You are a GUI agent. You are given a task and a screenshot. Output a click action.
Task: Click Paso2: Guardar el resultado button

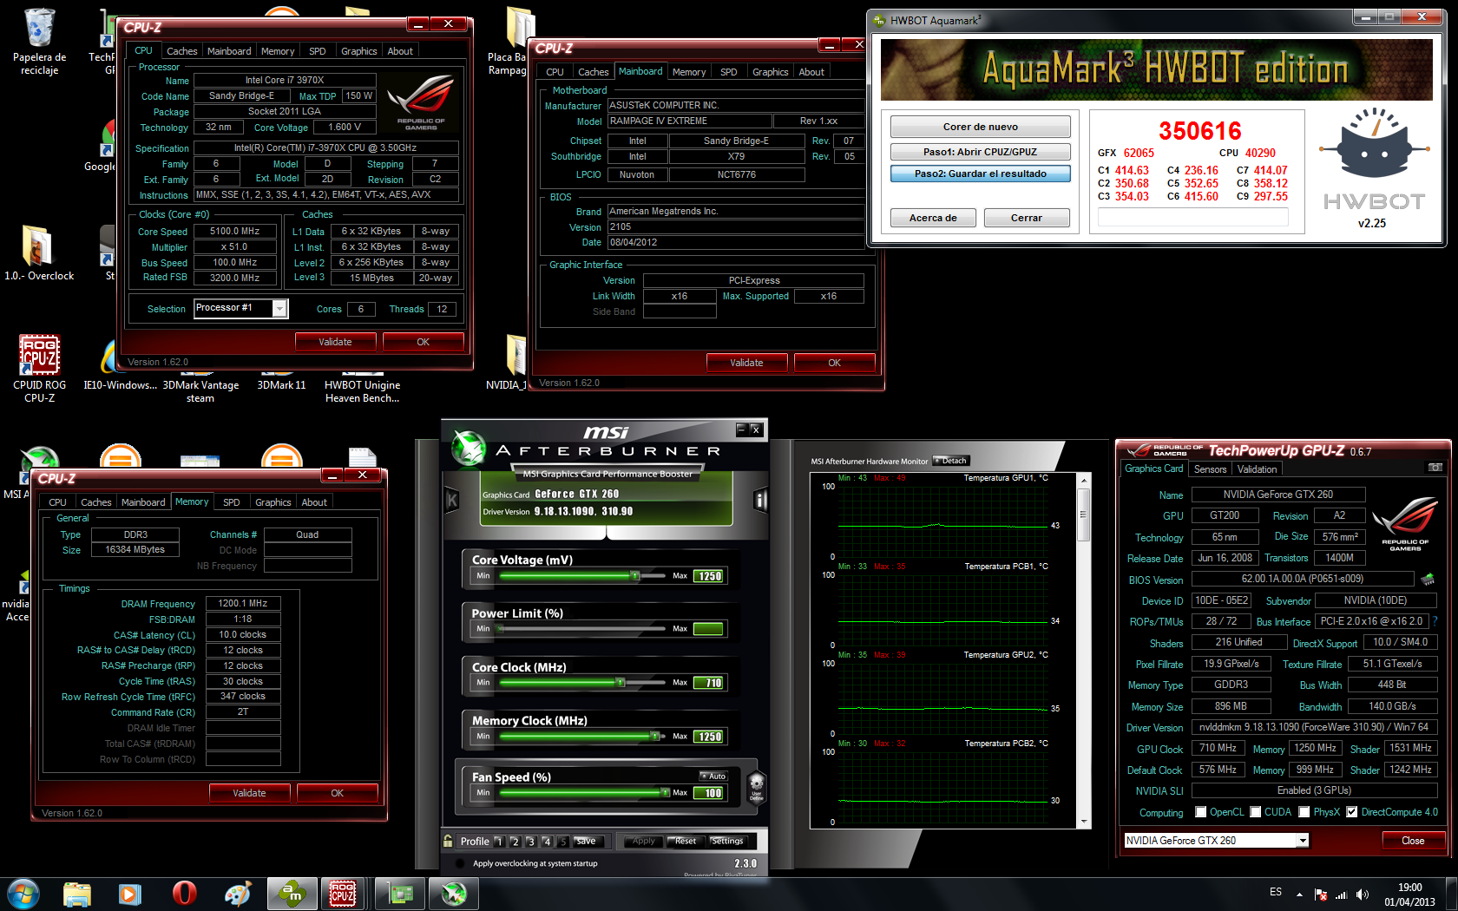pos(981,174)
